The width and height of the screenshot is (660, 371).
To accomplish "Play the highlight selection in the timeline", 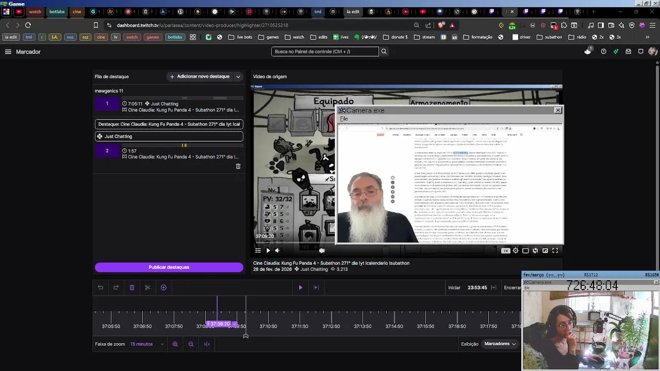I will pos(301,288).
